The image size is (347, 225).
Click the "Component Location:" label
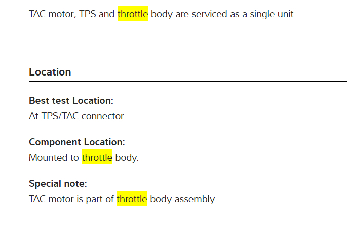[76, 142]
